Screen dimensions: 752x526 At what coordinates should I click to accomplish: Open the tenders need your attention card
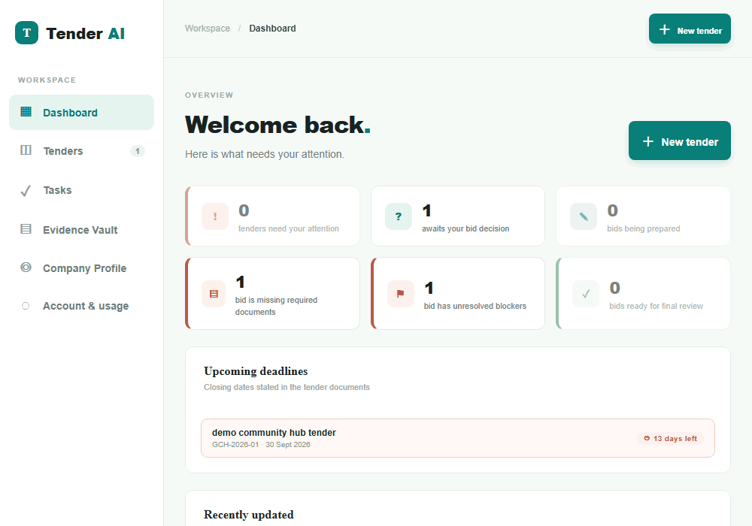click(272, 216)
